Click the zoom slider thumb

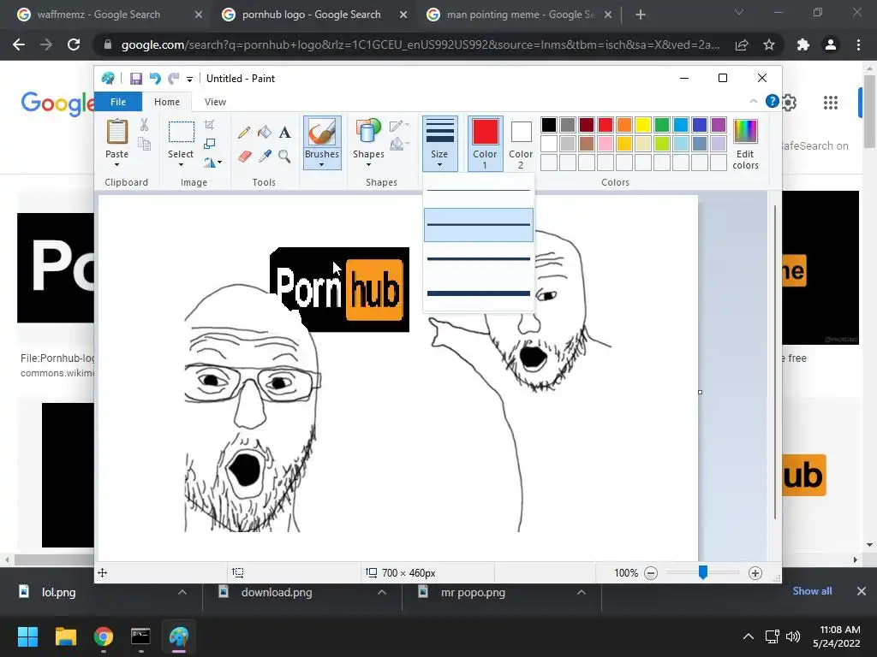[703, 572]
